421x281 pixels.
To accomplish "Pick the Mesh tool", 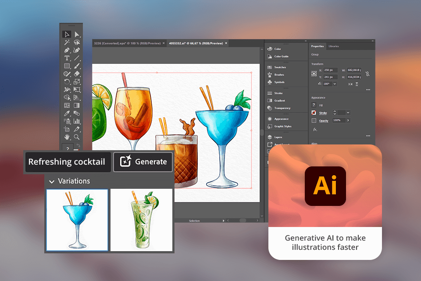I will [67, 105].
